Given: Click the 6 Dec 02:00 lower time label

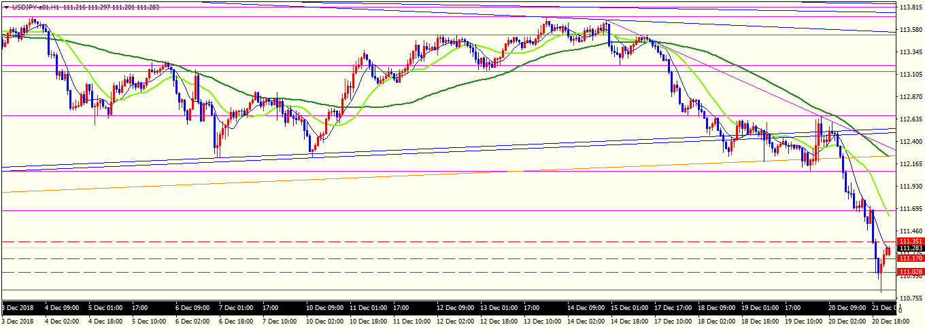Looking at the screenshot, I should (x=194, y=320).
